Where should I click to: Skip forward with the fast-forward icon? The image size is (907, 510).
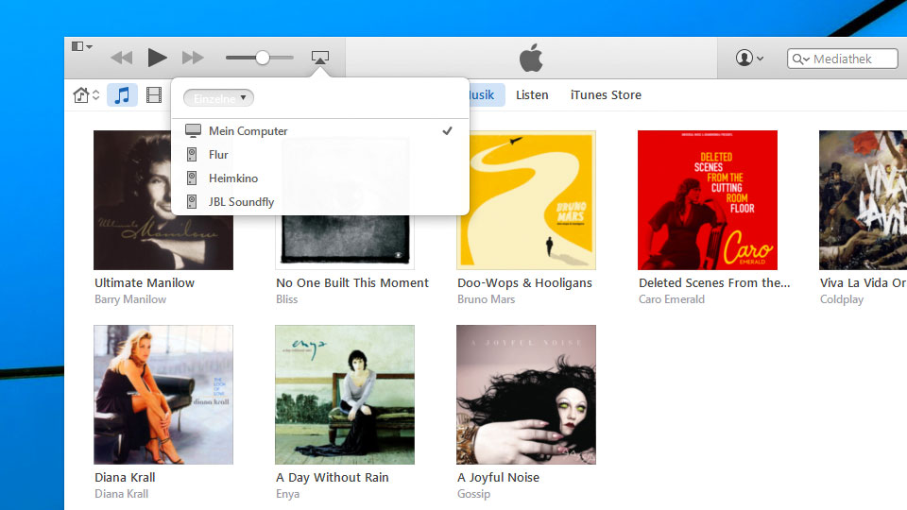click(193, 58)
